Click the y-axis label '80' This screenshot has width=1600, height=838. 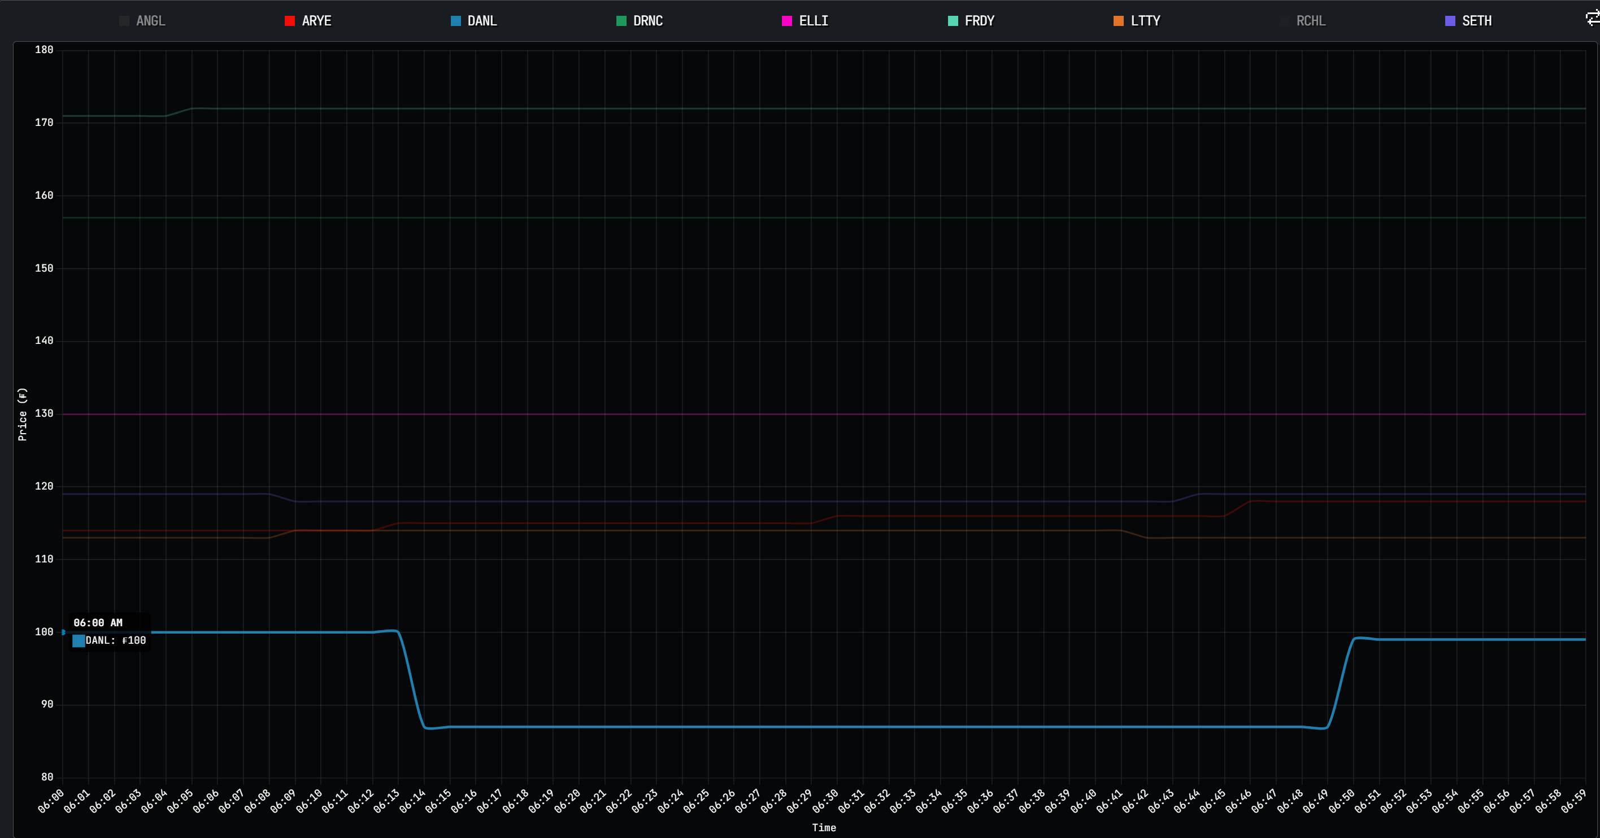tap(47, 777)
